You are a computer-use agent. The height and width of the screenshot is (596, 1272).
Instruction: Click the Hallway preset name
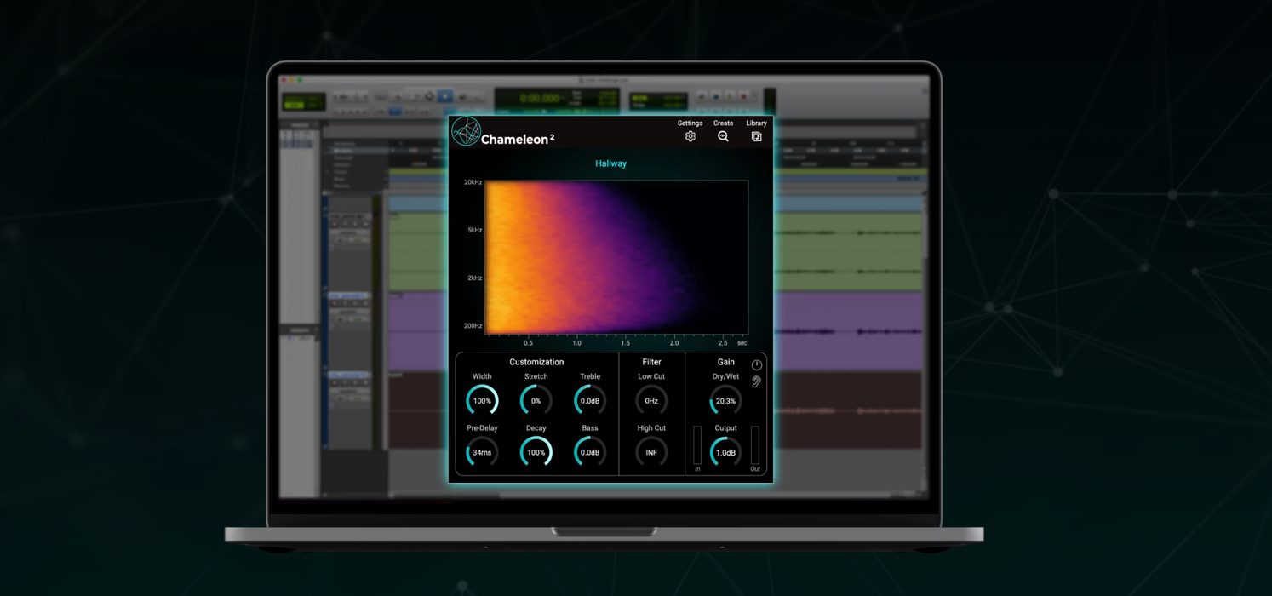[610, 163]
